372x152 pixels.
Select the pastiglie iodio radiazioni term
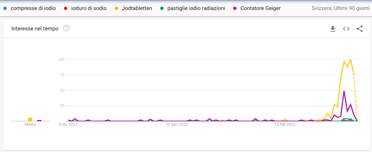tap(196, 8)
